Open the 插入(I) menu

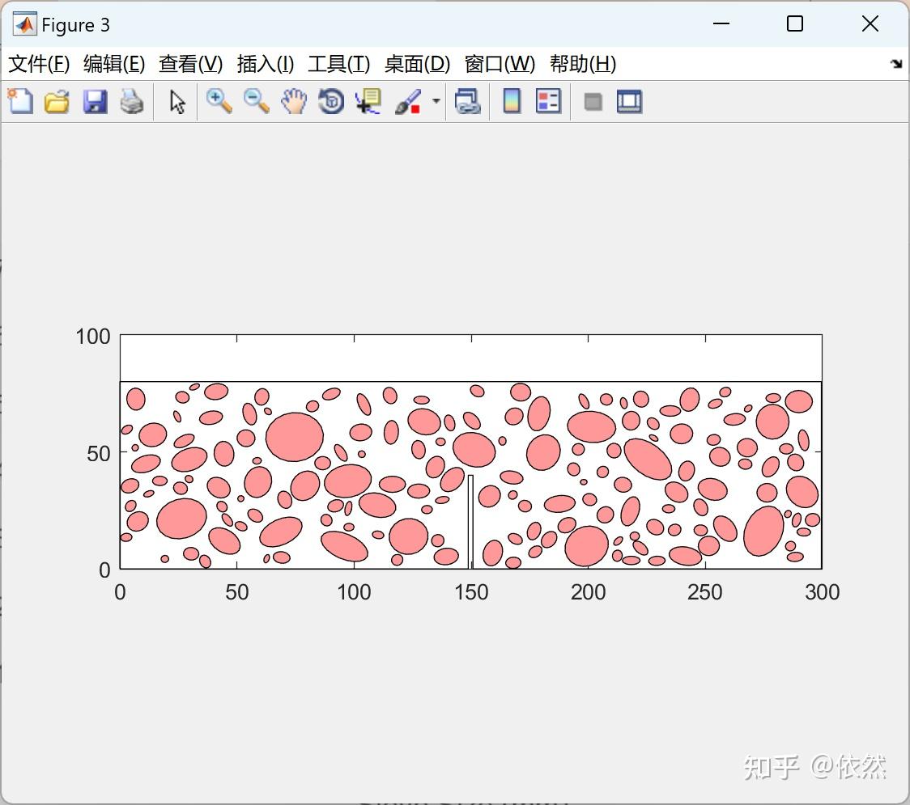(266, 64)
